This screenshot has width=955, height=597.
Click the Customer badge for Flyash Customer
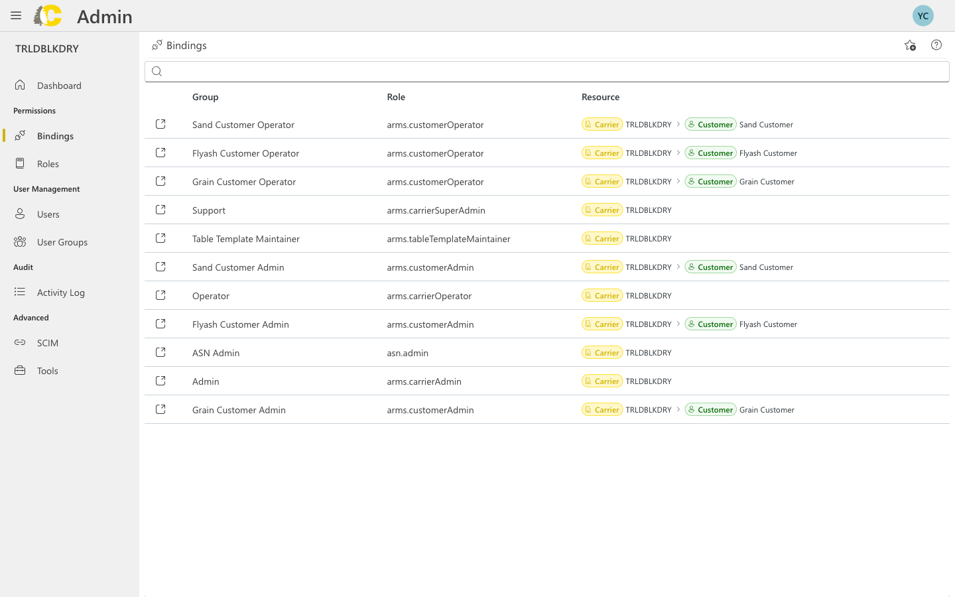click(x=710, y=153)
